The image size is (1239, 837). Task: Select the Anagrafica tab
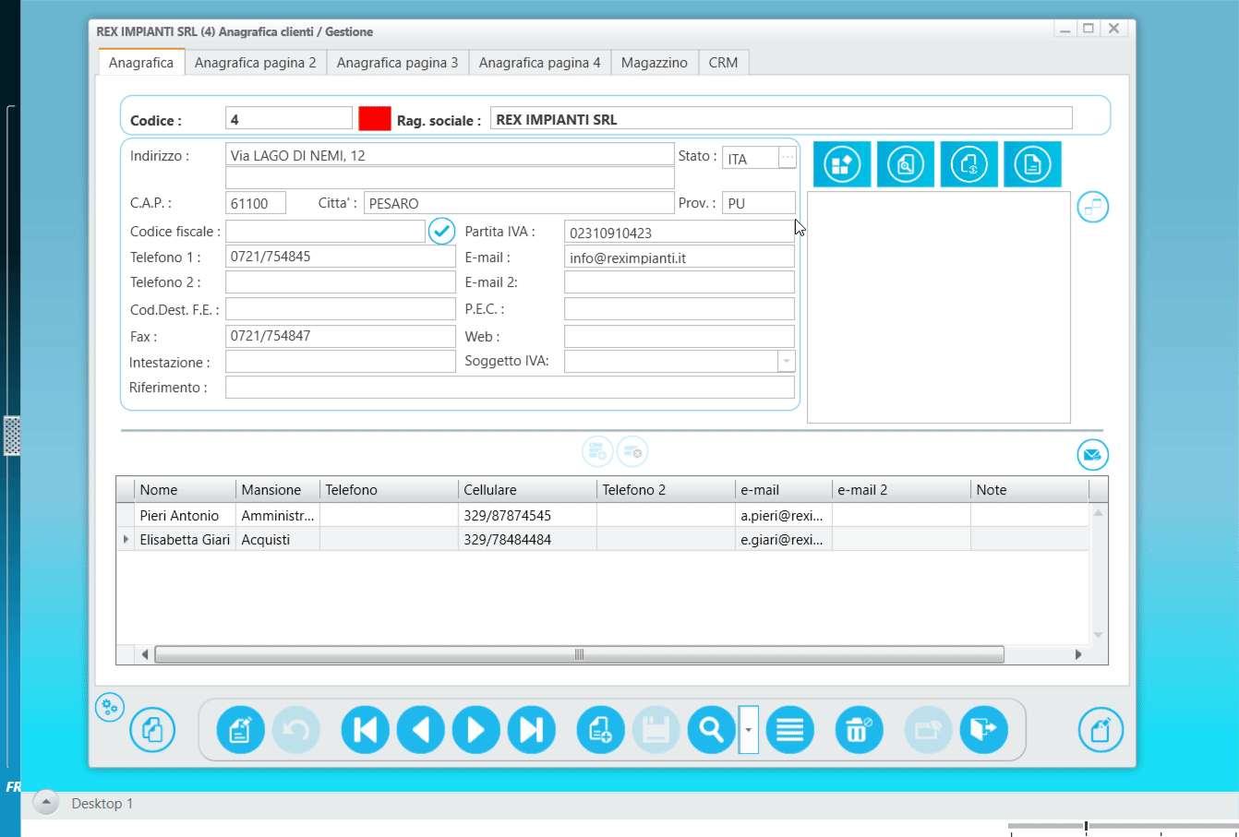[x=141, y=63]
